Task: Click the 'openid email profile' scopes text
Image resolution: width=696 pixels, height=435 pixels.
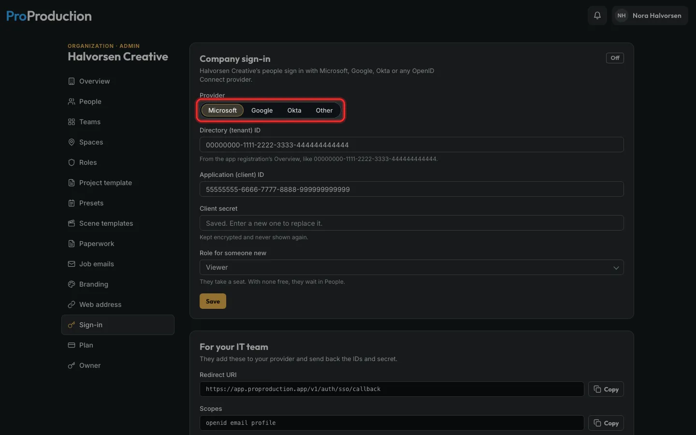Action: [x=241, y=423]
